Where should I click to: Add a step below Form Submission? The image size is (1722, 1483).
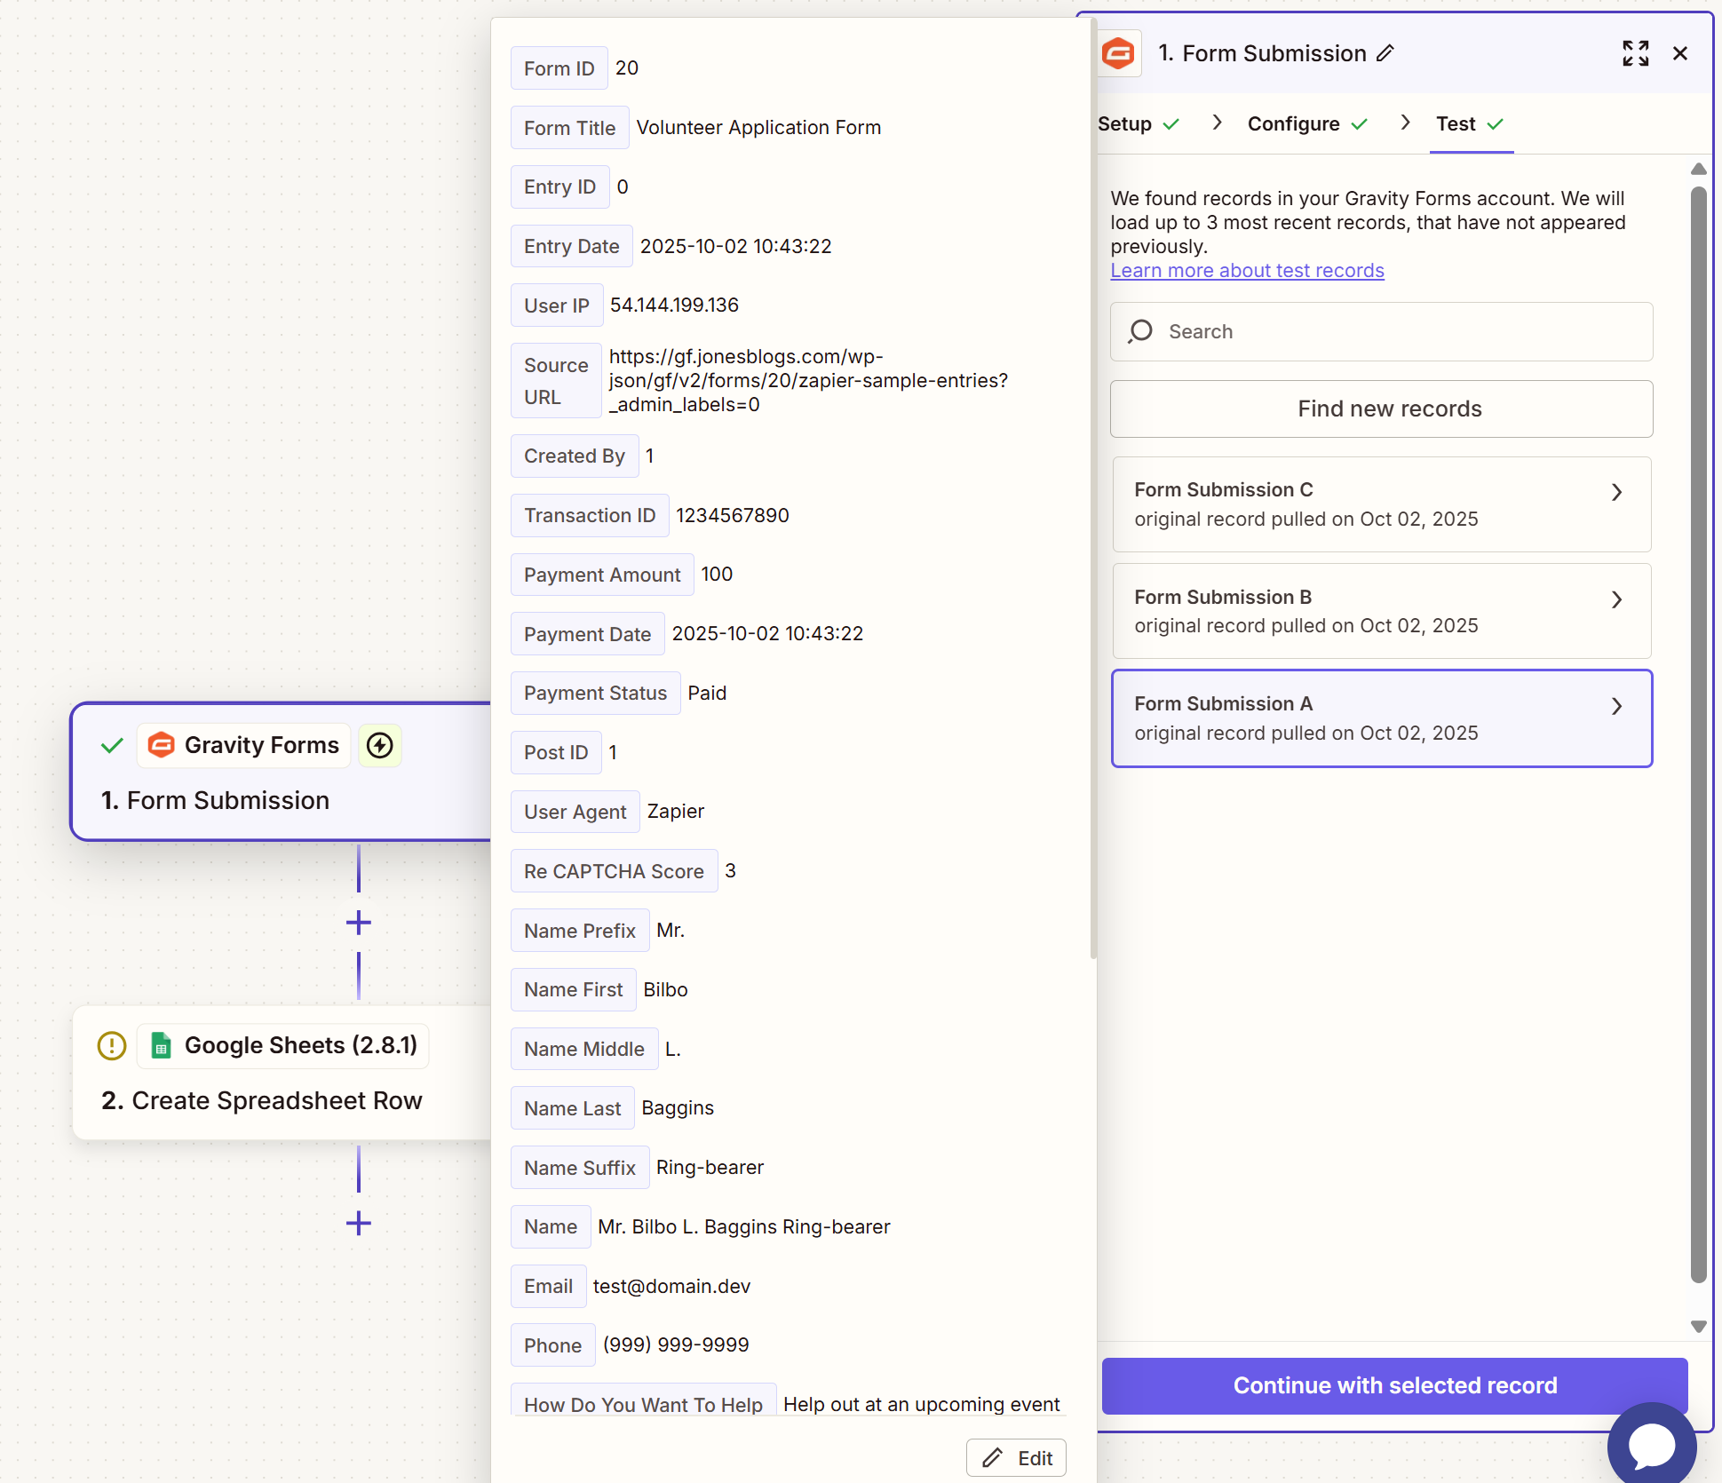359,923
